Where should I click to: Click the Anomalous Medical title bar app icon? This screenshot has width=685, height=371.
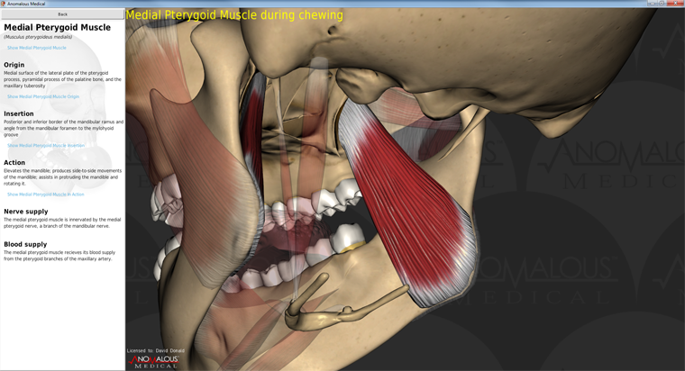4,4
